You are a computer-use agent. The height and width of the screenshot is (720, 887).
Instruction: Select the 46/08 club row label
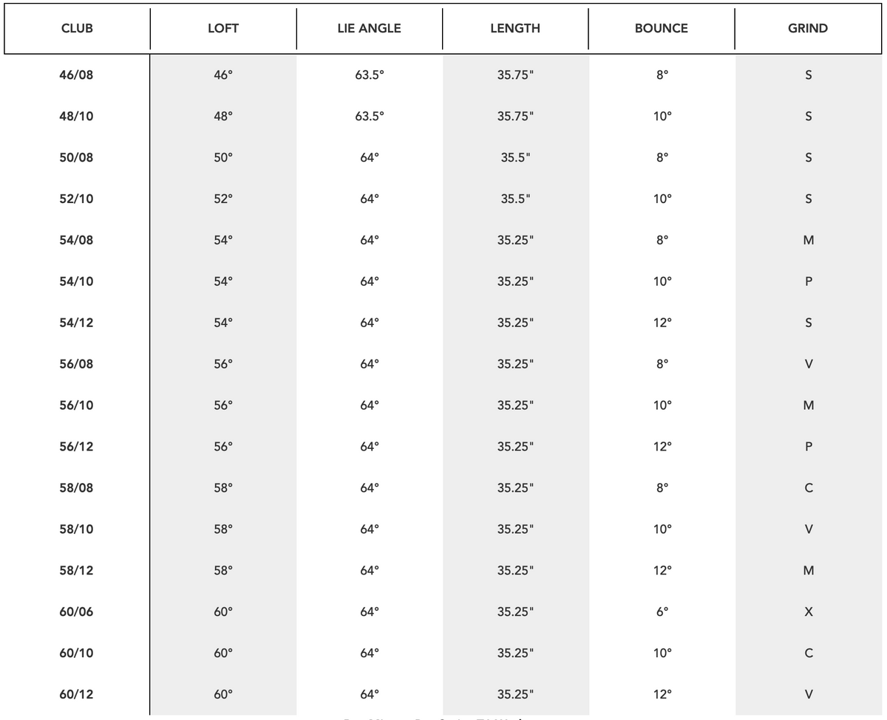76,75
